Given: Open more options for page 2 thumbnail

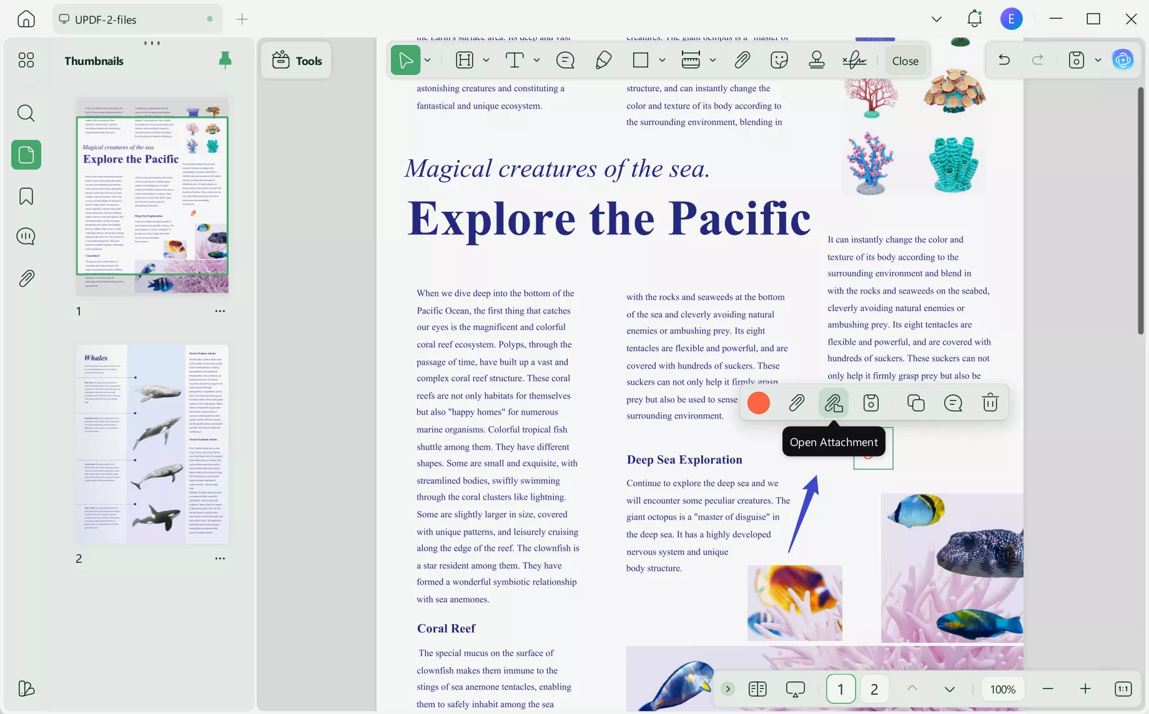Looking at the screenshot, I should pyautogui.click(x=220, y=558).
